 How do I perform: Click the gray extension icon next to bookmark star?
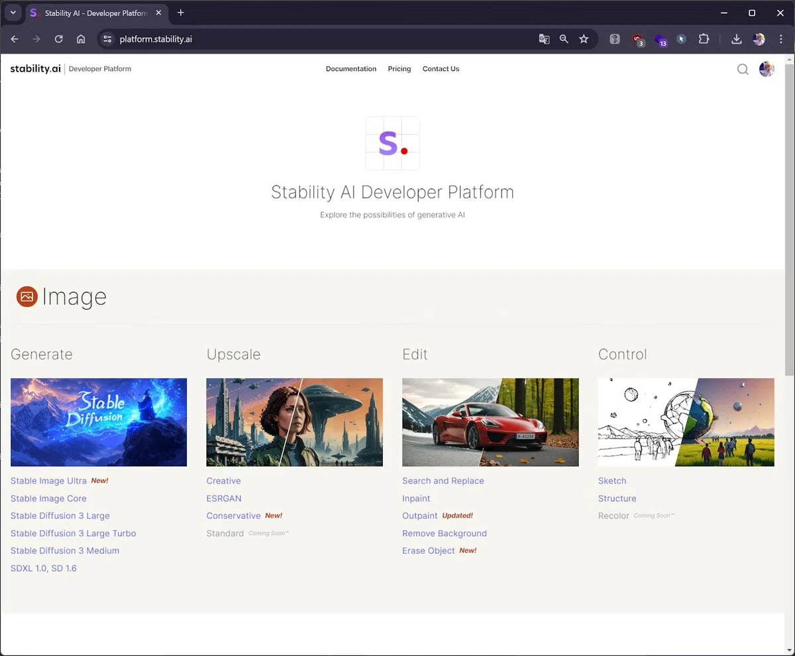pyautogui.click(x=615, y=39)
